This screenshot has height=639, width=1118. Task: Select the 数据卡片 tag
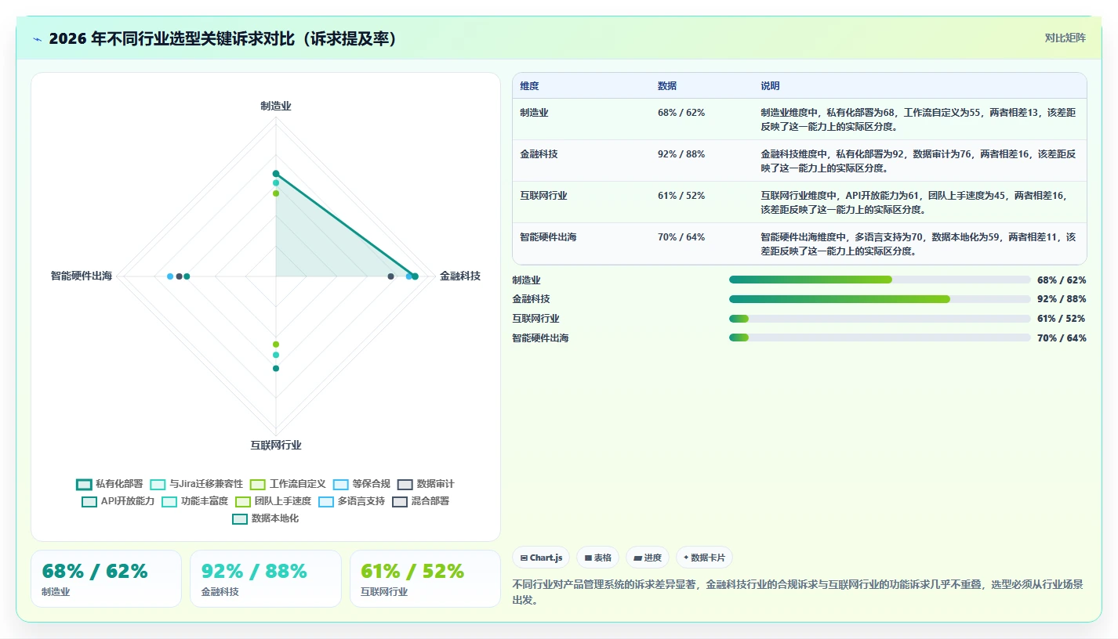704,558
